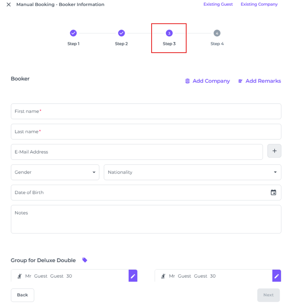Select Step 4 in the stepper

click(x=217, y=33)
